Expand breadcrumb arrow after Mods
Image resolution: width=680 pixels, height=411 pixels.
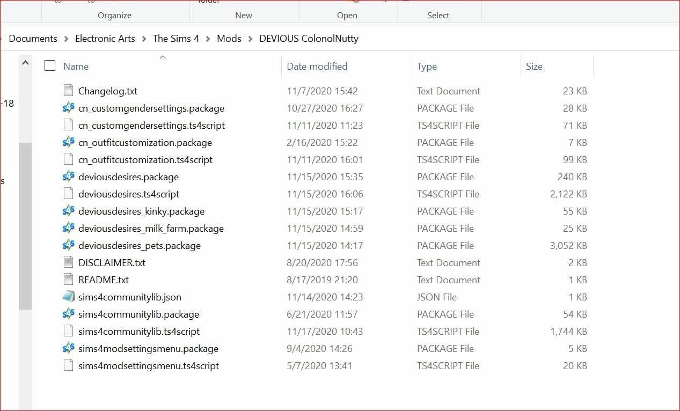pos(250,39)
